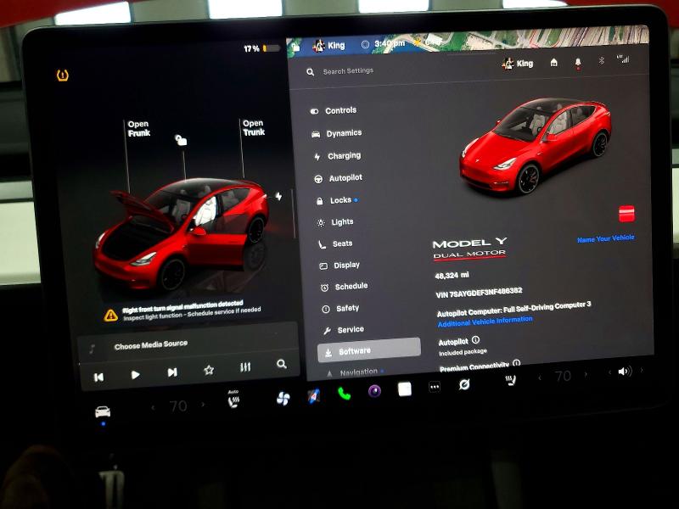Skip to next track
Image resolution: width=679 pixels, height=509 pixels.
pyautogui.click(x=172, y=372)
